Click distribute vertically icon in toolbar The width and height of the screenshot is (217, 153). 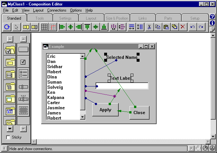(x=122, y=27)
